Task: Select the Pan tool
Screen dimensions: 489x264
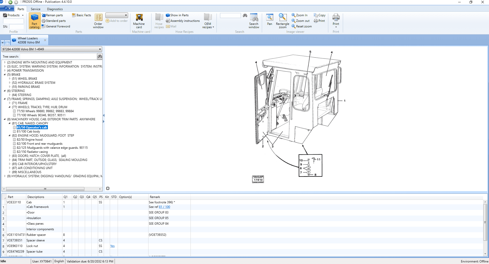Action: coord(269,20)
